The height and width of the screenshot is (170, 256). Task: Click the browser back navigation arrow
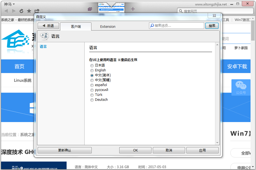click(x=6, y=11)
